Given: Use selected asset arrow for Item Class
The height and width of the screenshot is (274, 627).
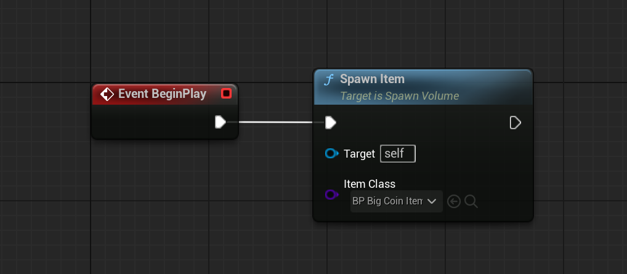Looking at the screenshot, I should tap(453, 201).
